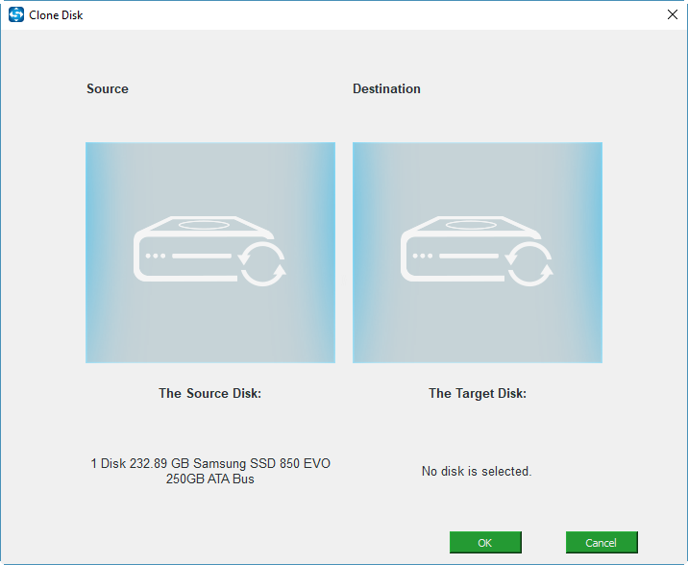Confirm the clone with the OK button
Image resolution: width=688 pixels, height=565 pixels.
pos(485,543)
